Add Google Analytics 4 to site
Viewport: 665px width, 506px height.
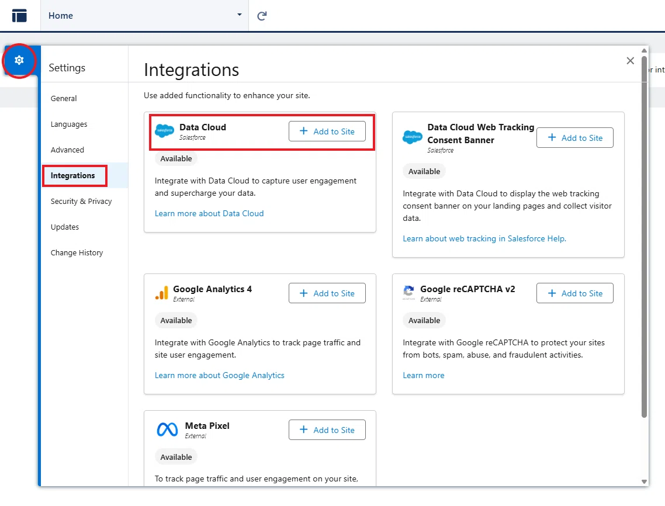point(327,293)
